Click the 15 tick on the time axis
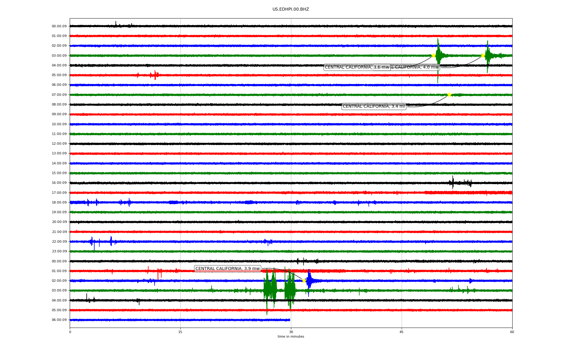Screen dimensions: 582x364 coord(180,332)
